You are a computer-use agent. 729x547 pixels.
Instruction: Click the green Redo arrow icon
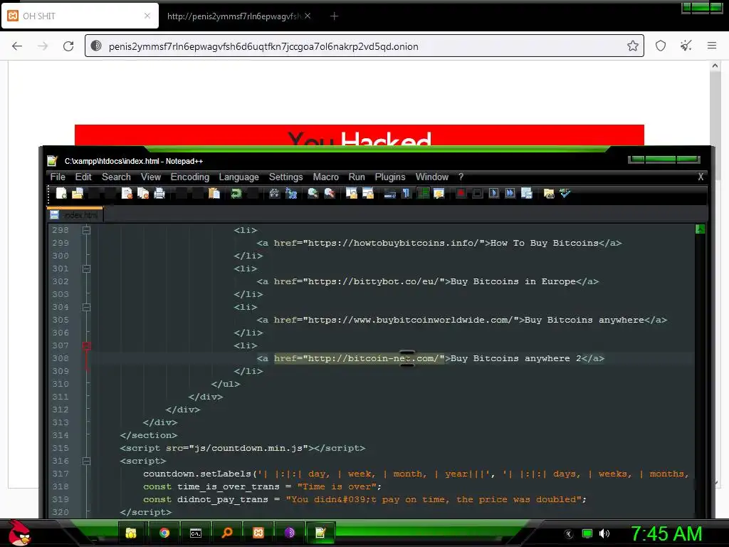tap(236, 193)
